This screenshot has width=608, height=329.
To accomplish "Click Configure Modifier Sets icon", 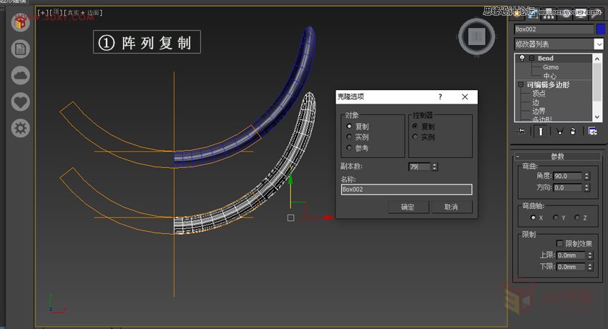I will click(x=592, y=131).
